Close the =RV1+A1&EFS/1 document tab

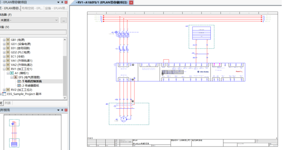[x=131, y=2]
